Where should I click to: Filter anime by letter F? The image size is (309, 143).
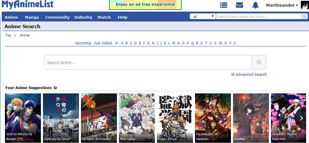pos(144,43)
